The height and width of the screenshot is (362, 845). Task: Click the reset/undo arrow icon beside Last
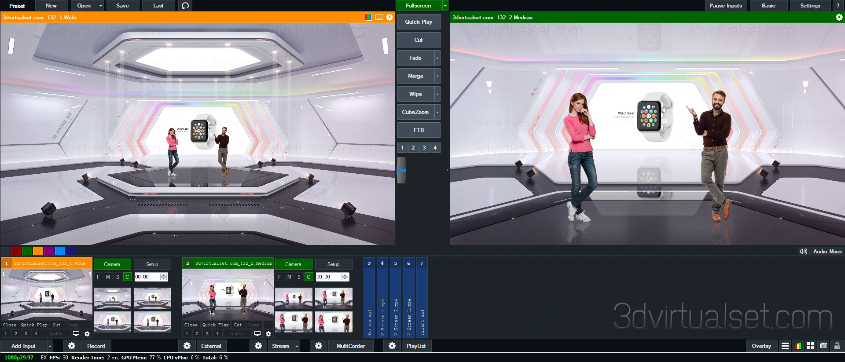pyautogui.click(x=185, y=6)
